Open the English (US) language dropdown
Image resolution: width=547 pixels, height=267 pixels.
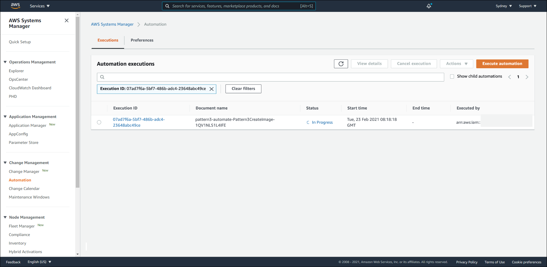coord(39,262)
